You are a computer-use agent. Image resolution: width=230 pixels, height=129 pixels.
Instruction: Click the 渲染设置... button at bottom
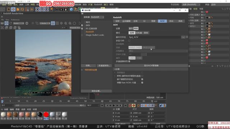(96, 91)
